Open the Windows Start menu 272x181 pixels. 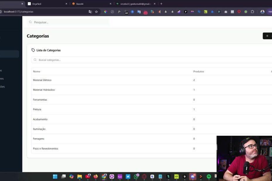(55, 176)
